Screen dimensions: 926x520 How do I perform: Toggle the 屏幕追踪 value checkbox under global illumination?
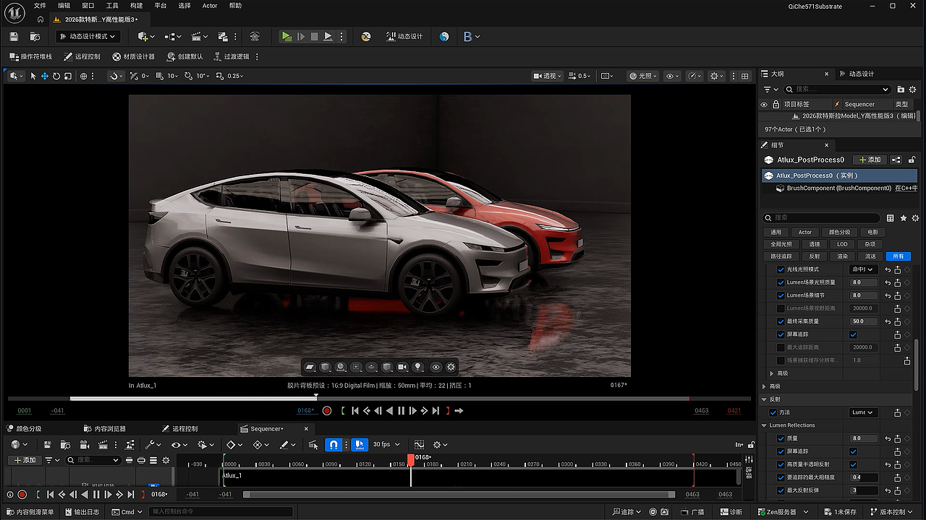[853, 334]
